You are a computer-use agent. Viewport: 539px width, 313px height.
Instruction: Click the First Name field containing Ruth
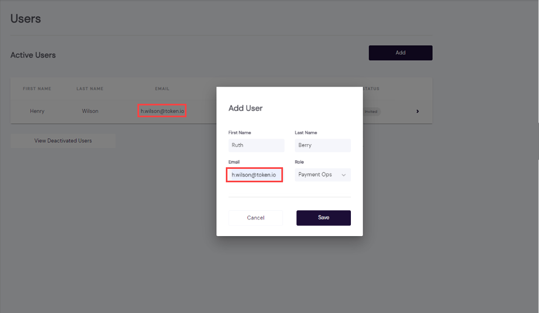pyautogui.click(x=257, y=145)
